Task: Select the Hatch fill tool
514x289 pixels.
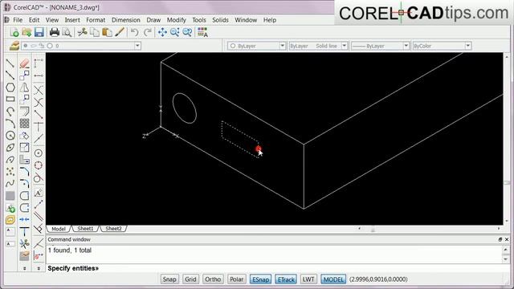Action: [10, 196]
